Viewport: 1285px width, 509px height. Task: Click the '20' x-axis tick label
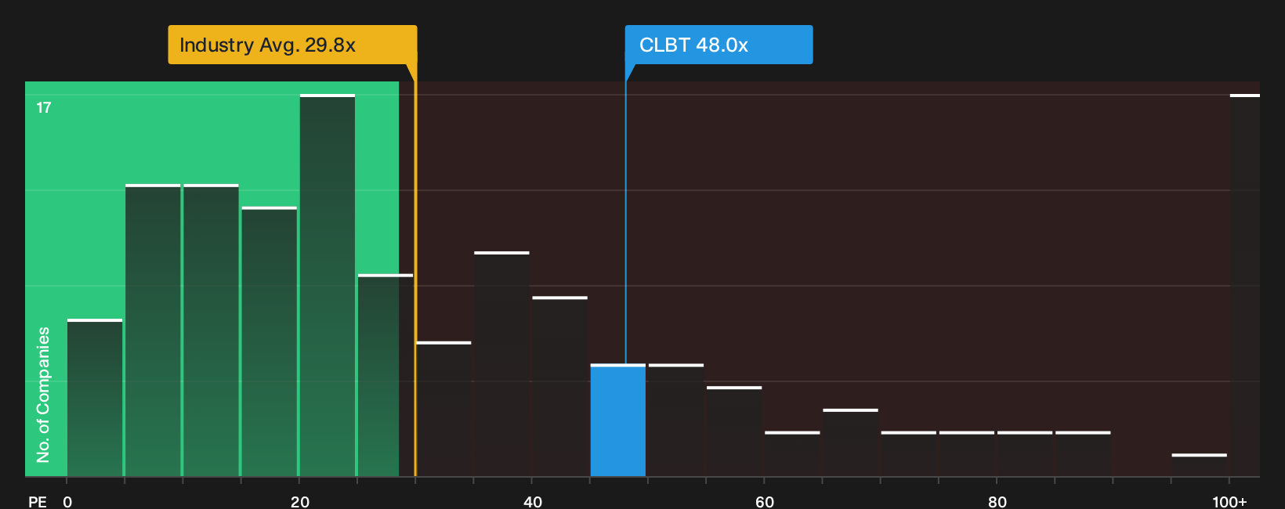tap(300, 501)
